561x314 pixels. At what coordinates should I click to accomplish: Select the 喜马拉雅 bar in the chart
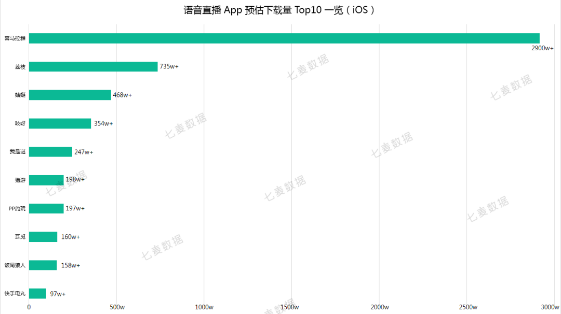284,38
